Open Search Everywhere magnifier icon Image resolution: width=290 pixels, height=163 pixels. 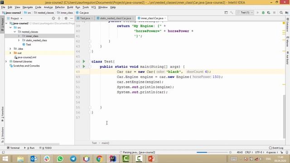tap(281, 13)
